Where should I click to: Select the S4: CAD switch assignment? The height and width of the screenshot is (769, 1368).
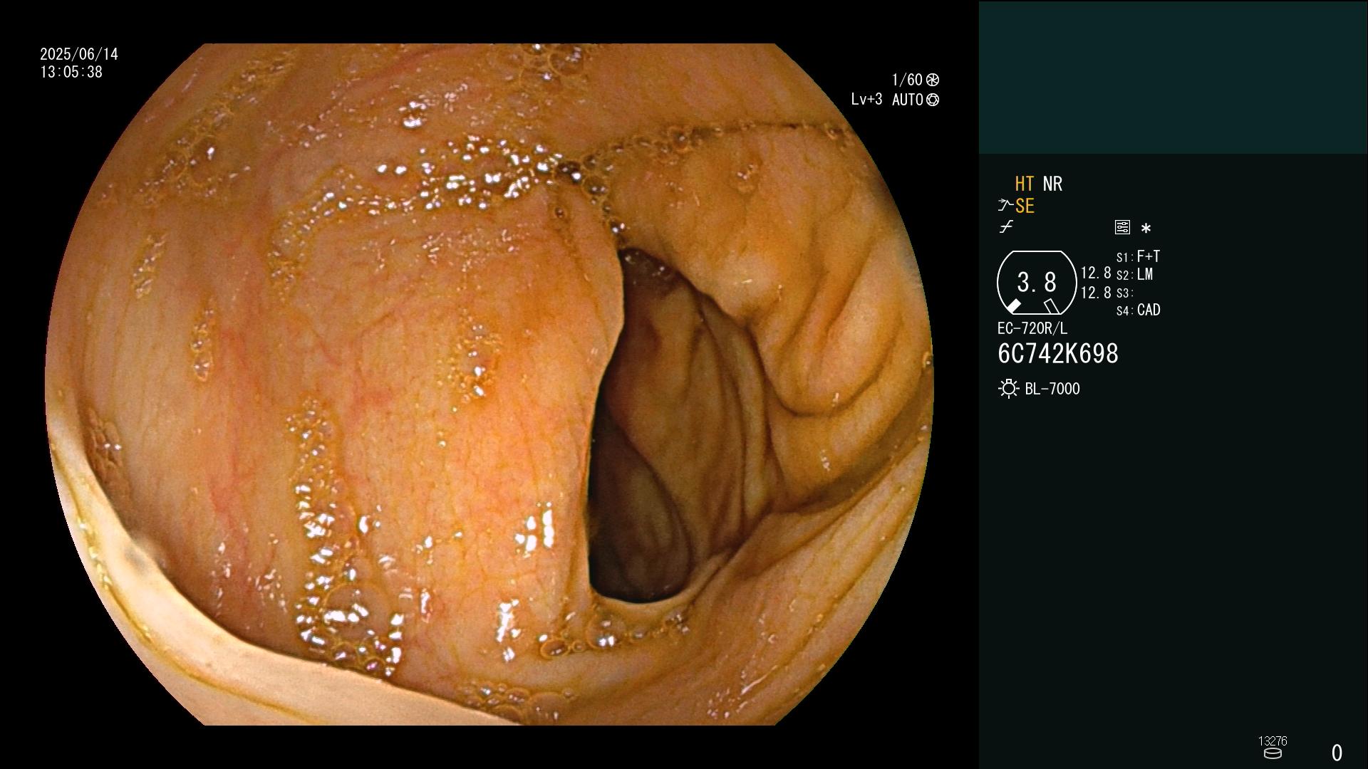(1138, 310)
